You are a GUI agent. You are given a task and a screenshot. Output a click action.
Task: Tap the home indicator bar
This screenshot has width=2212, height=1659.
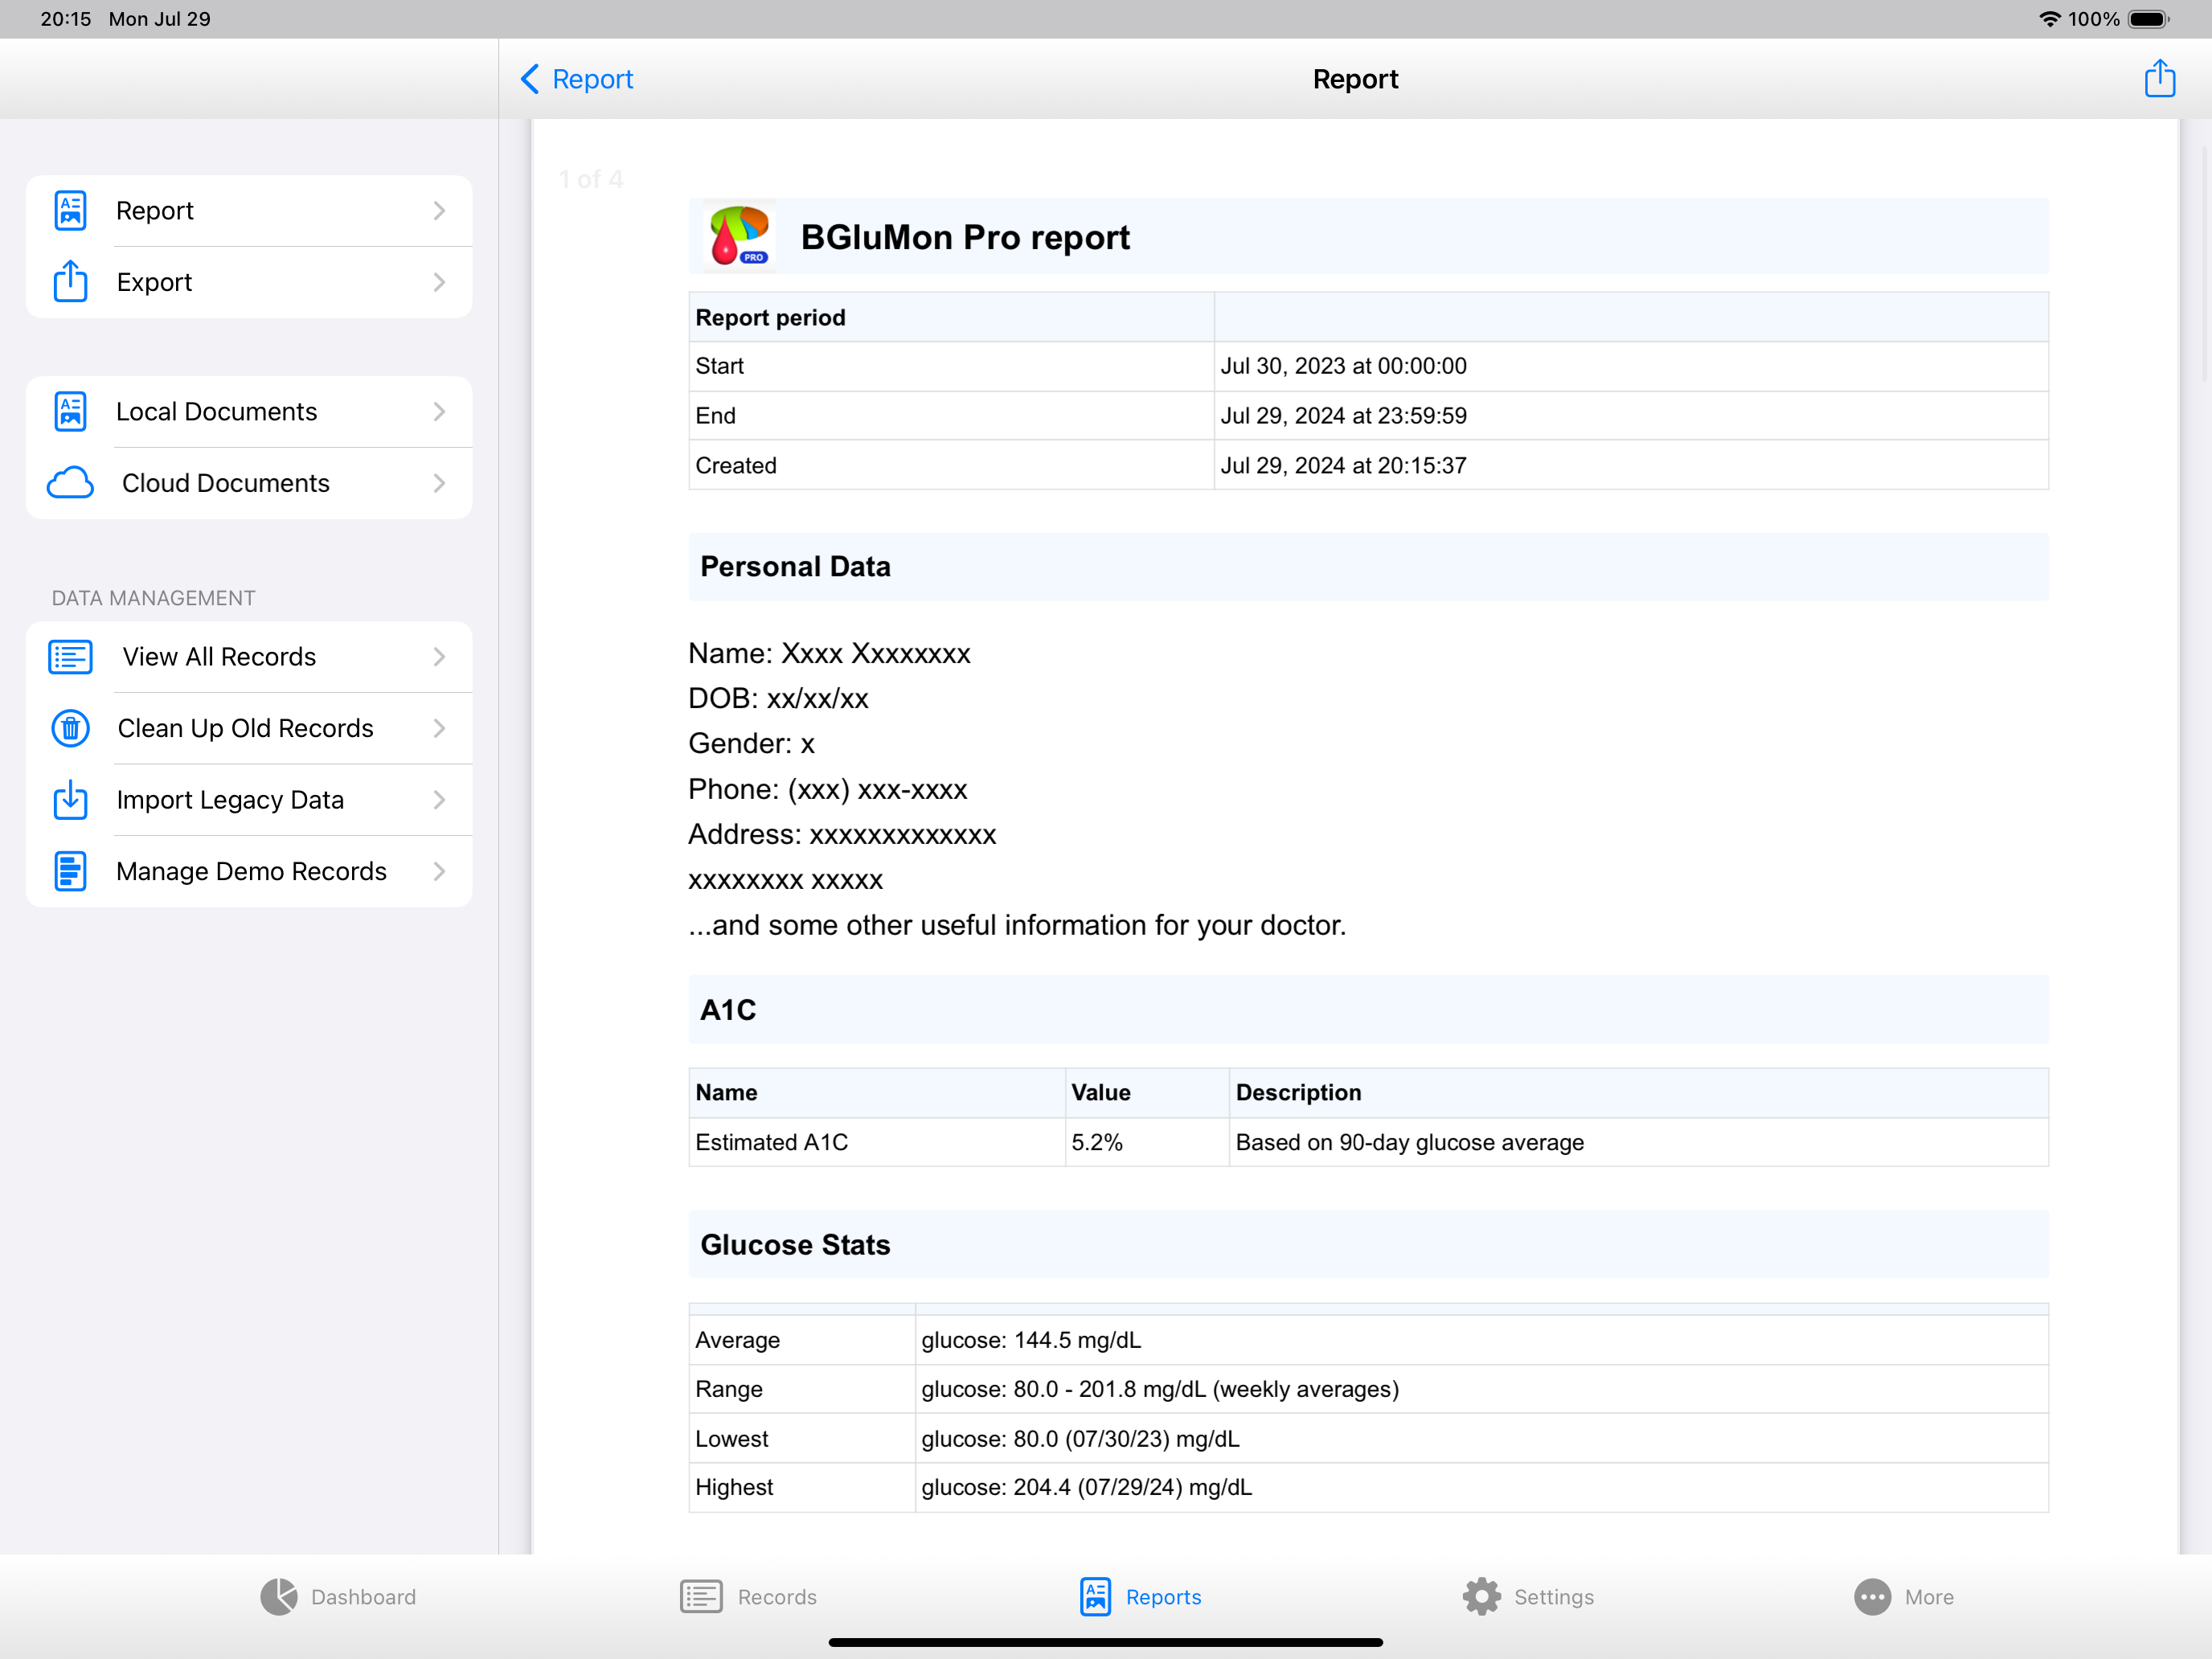tap(1106, 1642)
